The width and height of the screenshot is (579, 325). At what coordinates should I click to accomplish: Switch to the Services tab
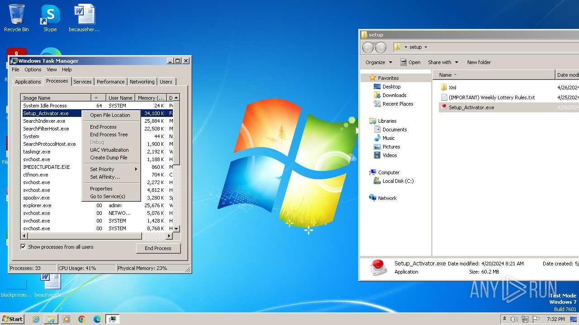point(82,82)
